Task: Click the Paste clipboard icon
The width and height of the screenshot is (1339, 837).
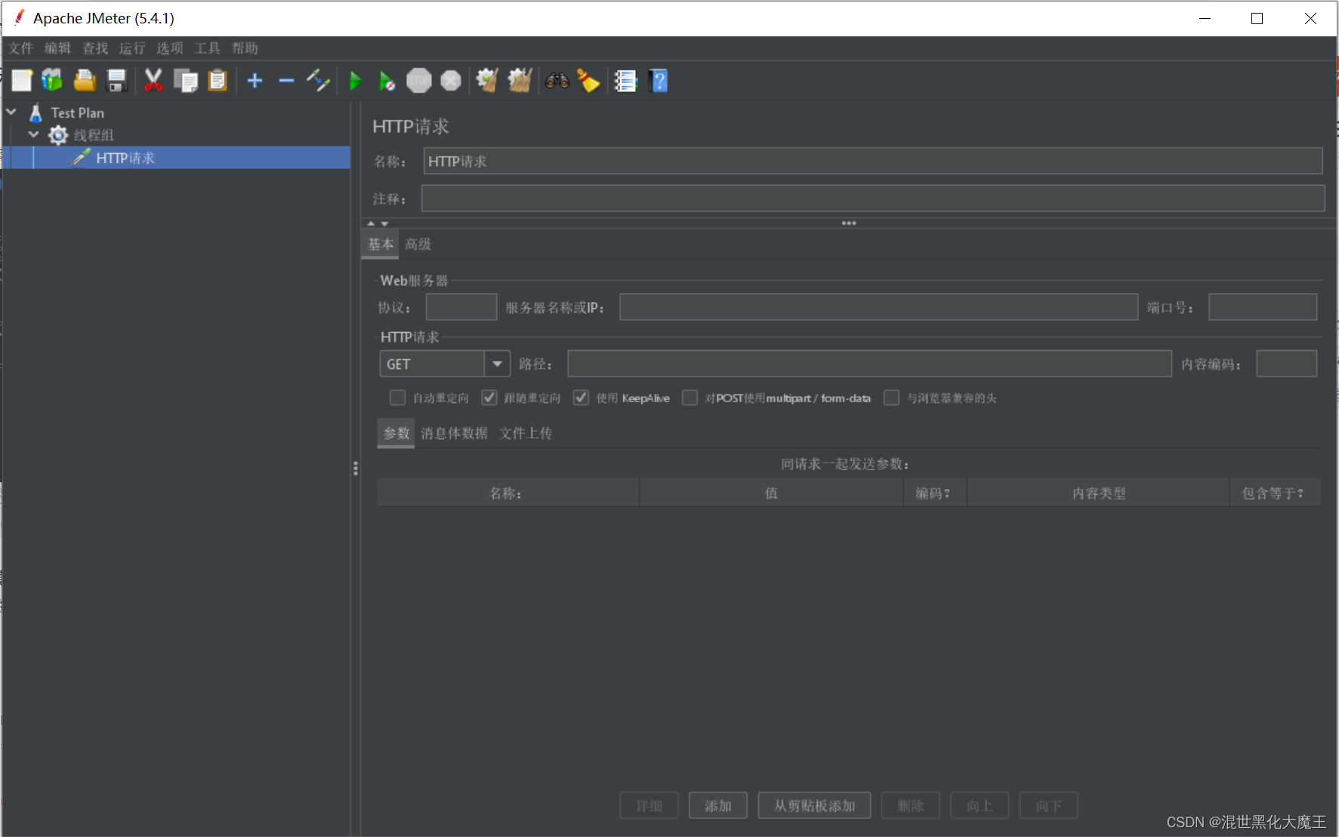Action: [x=218, y=80]
